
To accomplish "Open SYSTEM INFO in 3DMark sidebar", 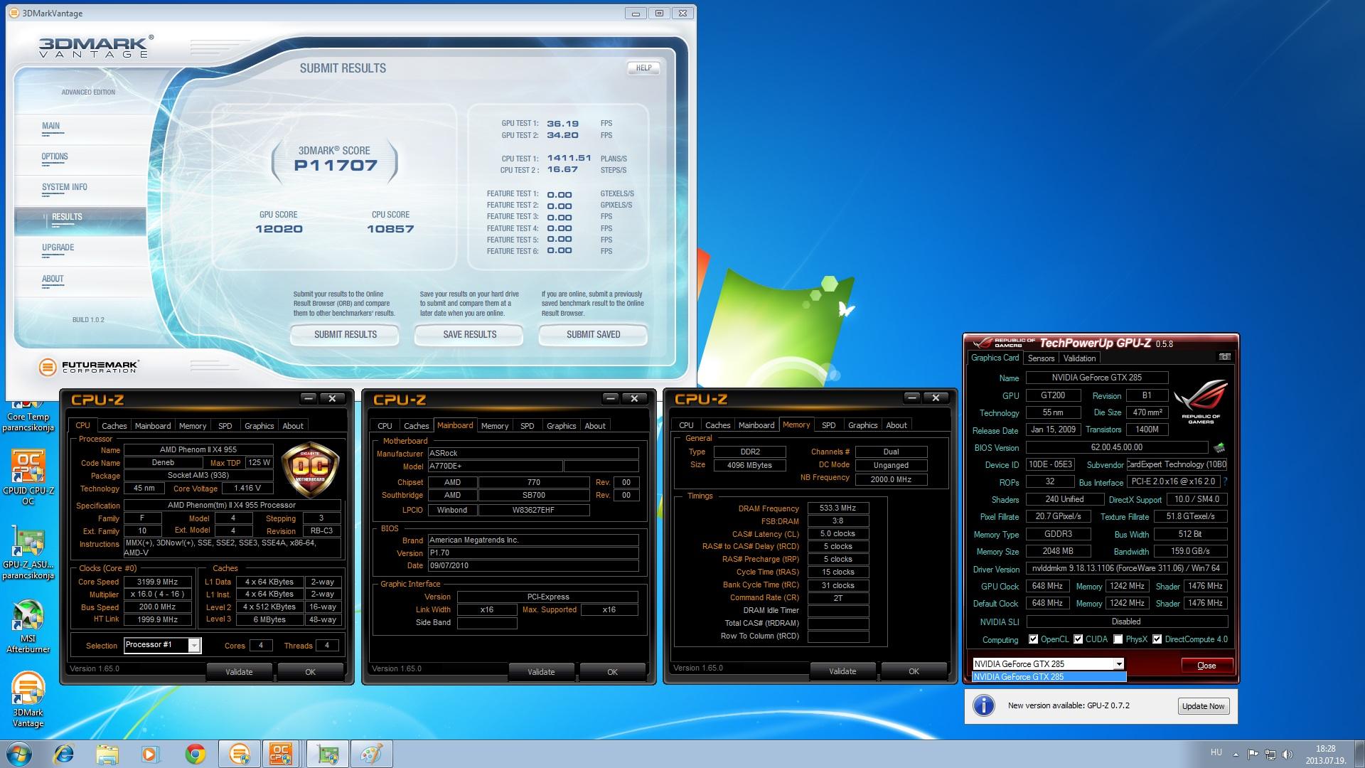I will point(65,187).
